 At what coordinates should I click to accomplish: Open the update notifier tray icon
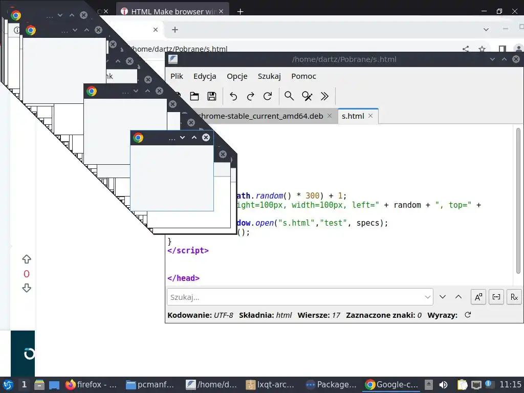[x=489, y=384]
